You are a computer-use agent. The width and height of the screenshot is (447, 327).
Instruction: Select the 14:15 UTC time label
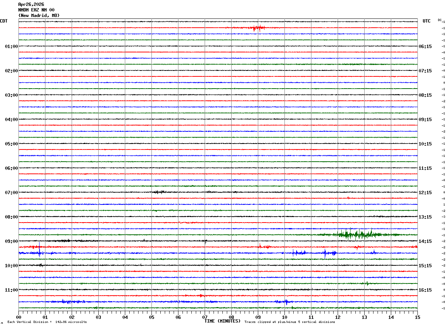(425, 241)
